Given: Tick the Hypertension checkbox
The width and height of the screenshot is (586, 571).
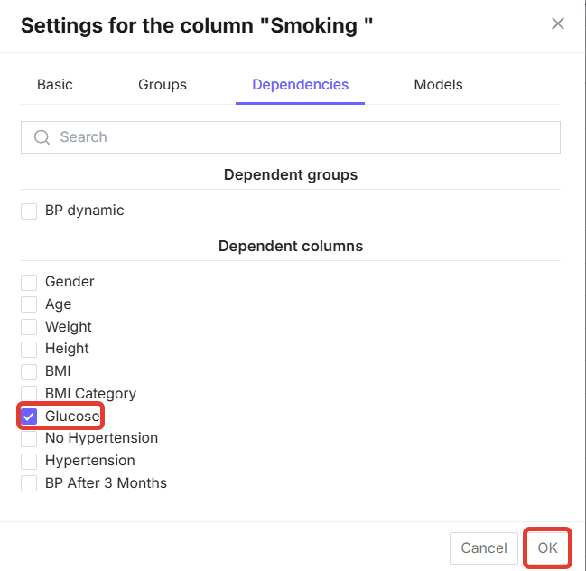Looking at the screenshot, I should [29, 461].
